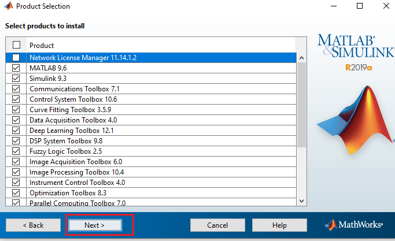Uncheck the Simulink 9.3 checkbox

coord(16,79)
